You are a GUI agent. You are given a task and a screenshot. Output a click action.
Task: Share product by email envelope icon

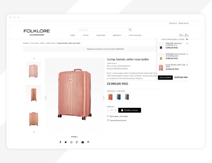pos(83,142)
